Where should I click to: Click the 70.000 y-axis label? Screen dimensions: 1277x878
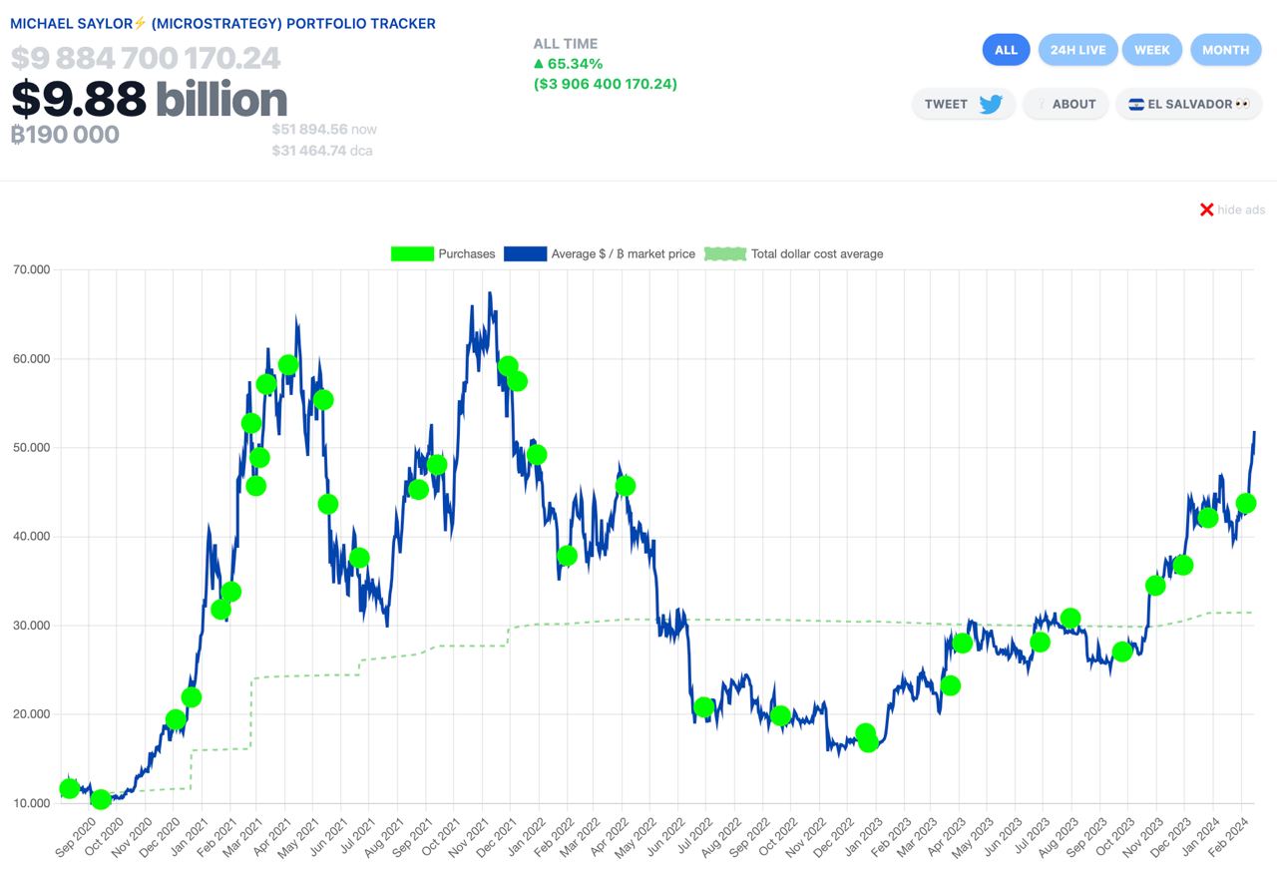(x=32, y=269)
